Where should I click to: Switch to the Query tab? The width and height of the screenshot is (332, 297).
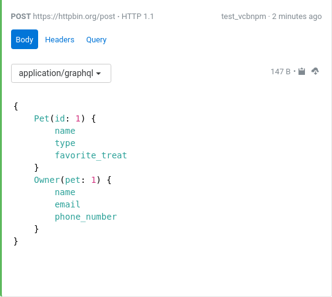pyautogui.click(x=97, y=39)
